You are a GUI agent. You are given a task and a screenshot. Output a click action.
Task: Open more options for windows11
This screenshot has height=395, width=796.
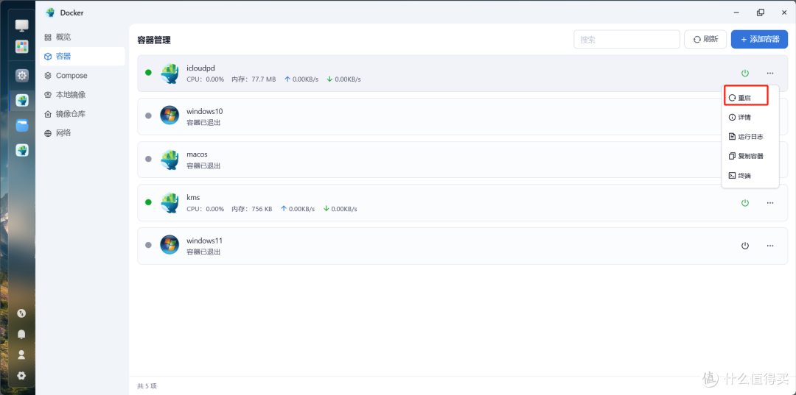tap(770, 246)
